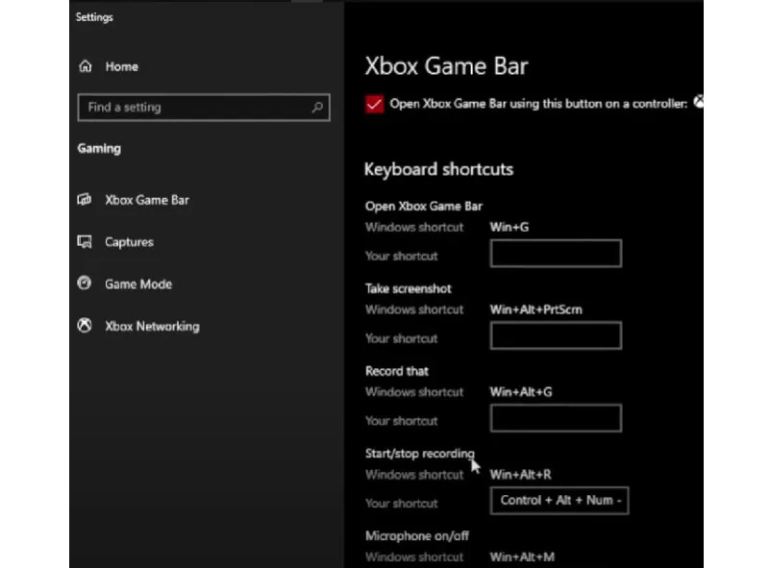
Task: Click the Your shortcut field for Open Xbox Game Bar
Action: 554,253
